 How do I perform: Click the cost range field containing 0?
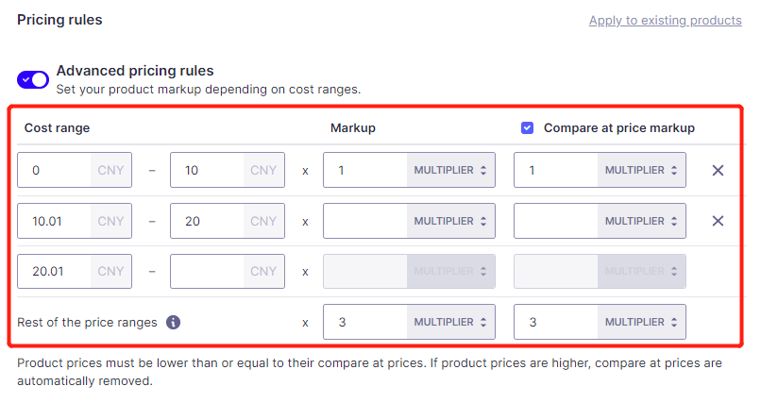click(x=54, y=170)
